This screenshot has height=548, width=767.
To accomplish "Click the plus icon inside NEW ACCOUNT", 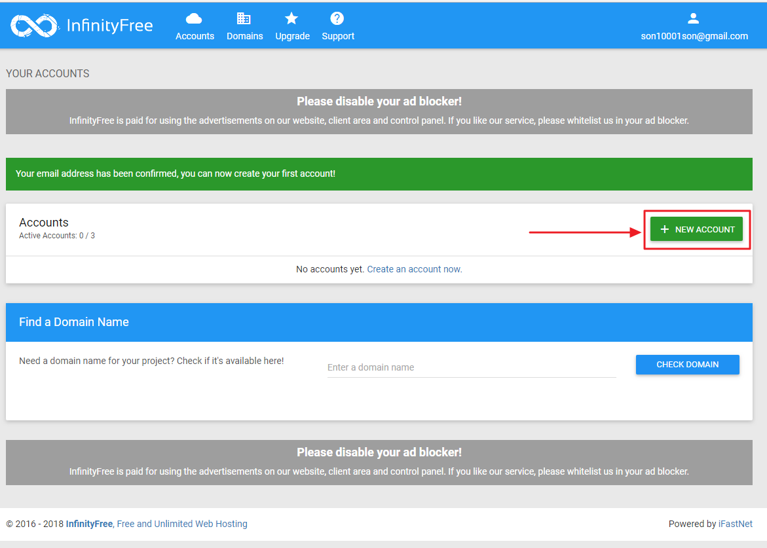I will pos(665,229).
